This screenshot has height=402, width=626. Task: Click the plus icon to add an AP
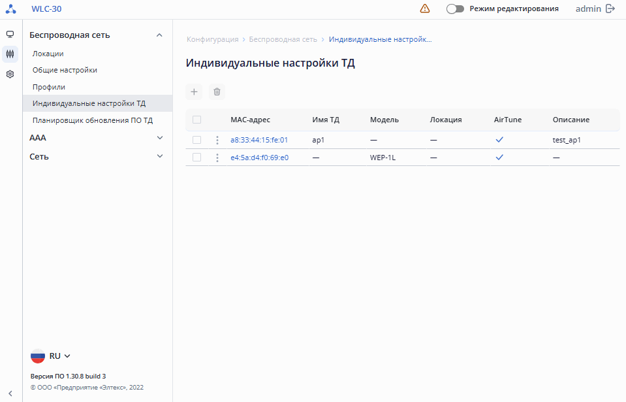[x=194, y=92]
